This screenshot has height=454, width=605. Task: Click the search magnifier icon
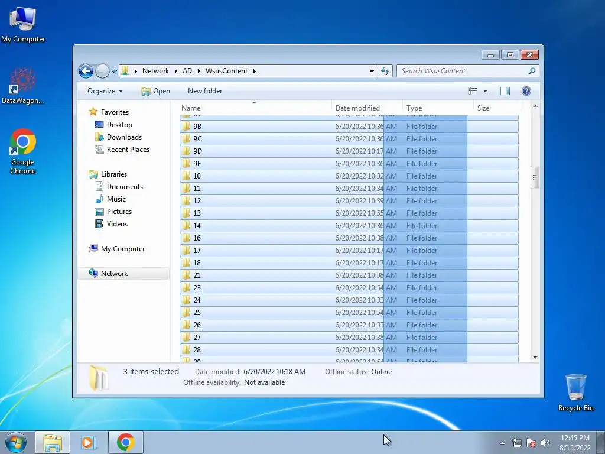532,71
